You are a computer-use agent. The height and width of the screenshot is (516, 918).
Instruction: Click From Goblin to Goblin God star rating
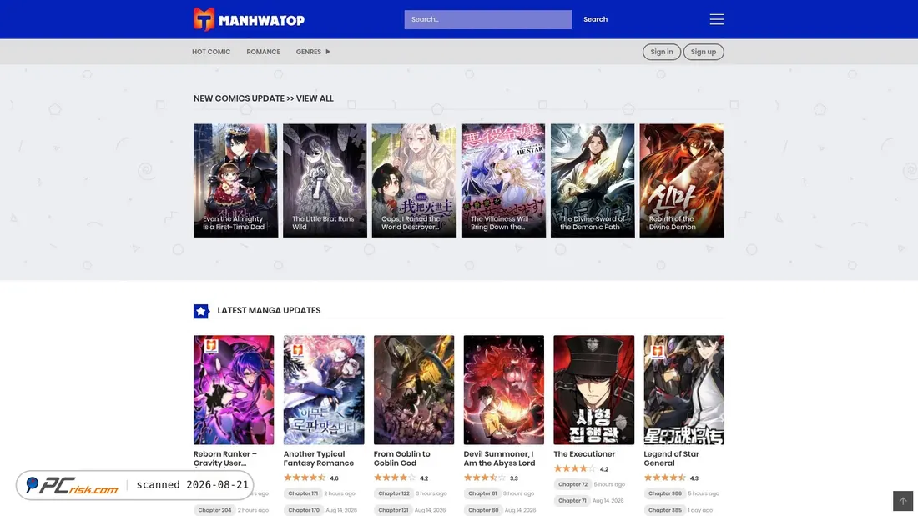coord(395,478)
